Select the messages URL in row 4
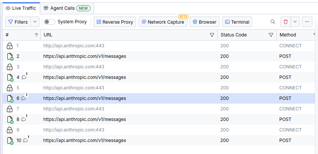The width and height of the screenshot is (318, 154). (x=85, y=77)
